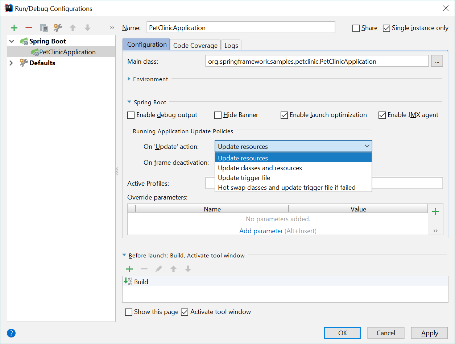
Task: Focus the Main class text field
Action: (317, 61)
